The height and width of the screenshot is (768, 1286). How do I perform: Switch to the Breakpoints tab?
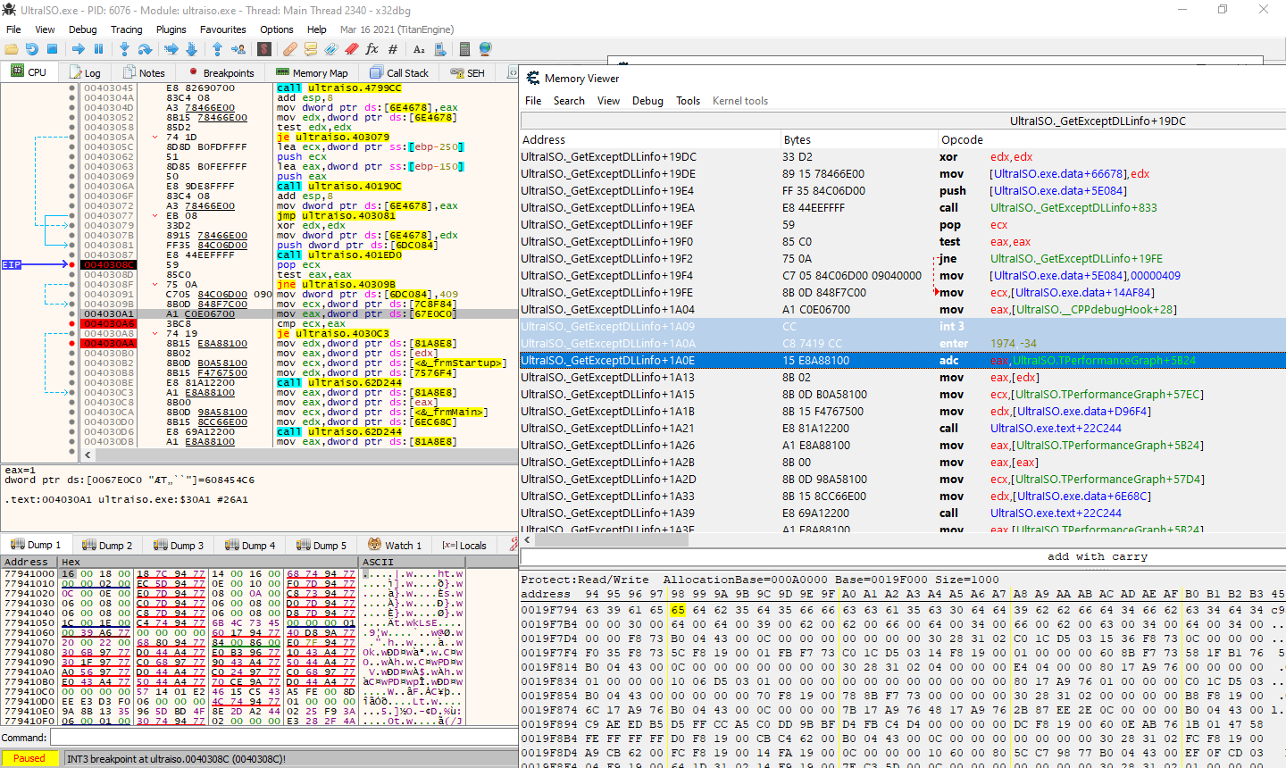pos(221,72)
